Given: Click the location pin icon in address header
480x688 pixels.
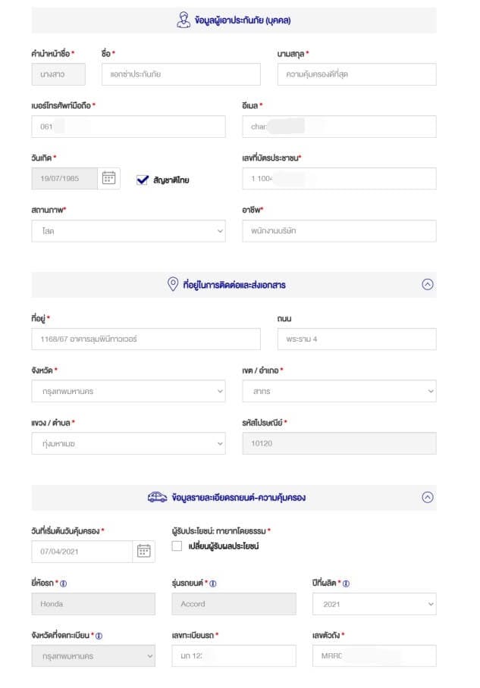Looking at the screenshot, I should pos(173,284).
